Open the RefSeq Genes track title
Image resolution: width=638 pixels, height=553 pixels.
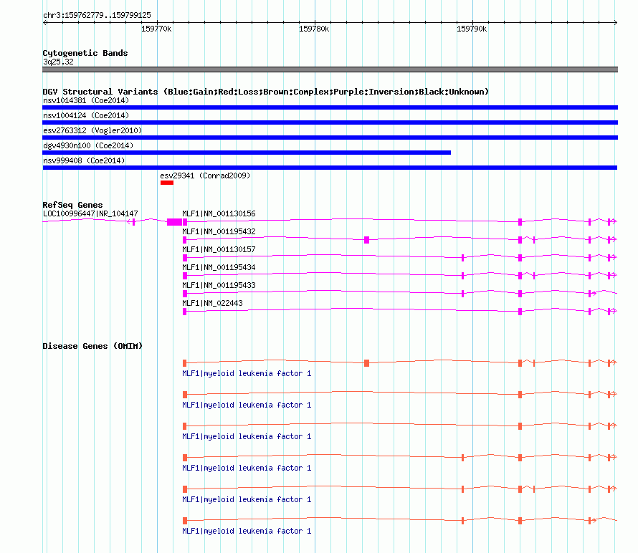(x=72, y=205)
